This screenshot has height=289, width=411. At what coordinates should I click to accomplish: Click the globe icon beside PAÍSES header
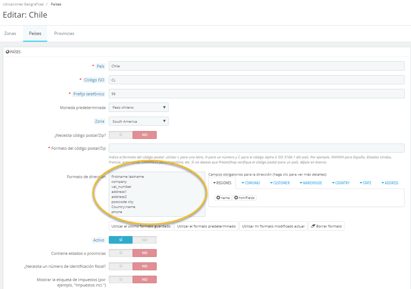coord(7,52)
